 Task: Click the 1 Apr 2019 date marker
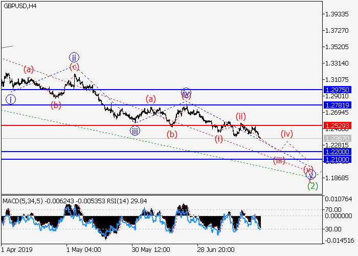click(x=17, y=250)
